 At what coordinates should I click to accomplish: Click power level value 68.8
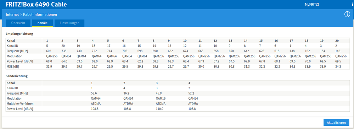point(156,61)
